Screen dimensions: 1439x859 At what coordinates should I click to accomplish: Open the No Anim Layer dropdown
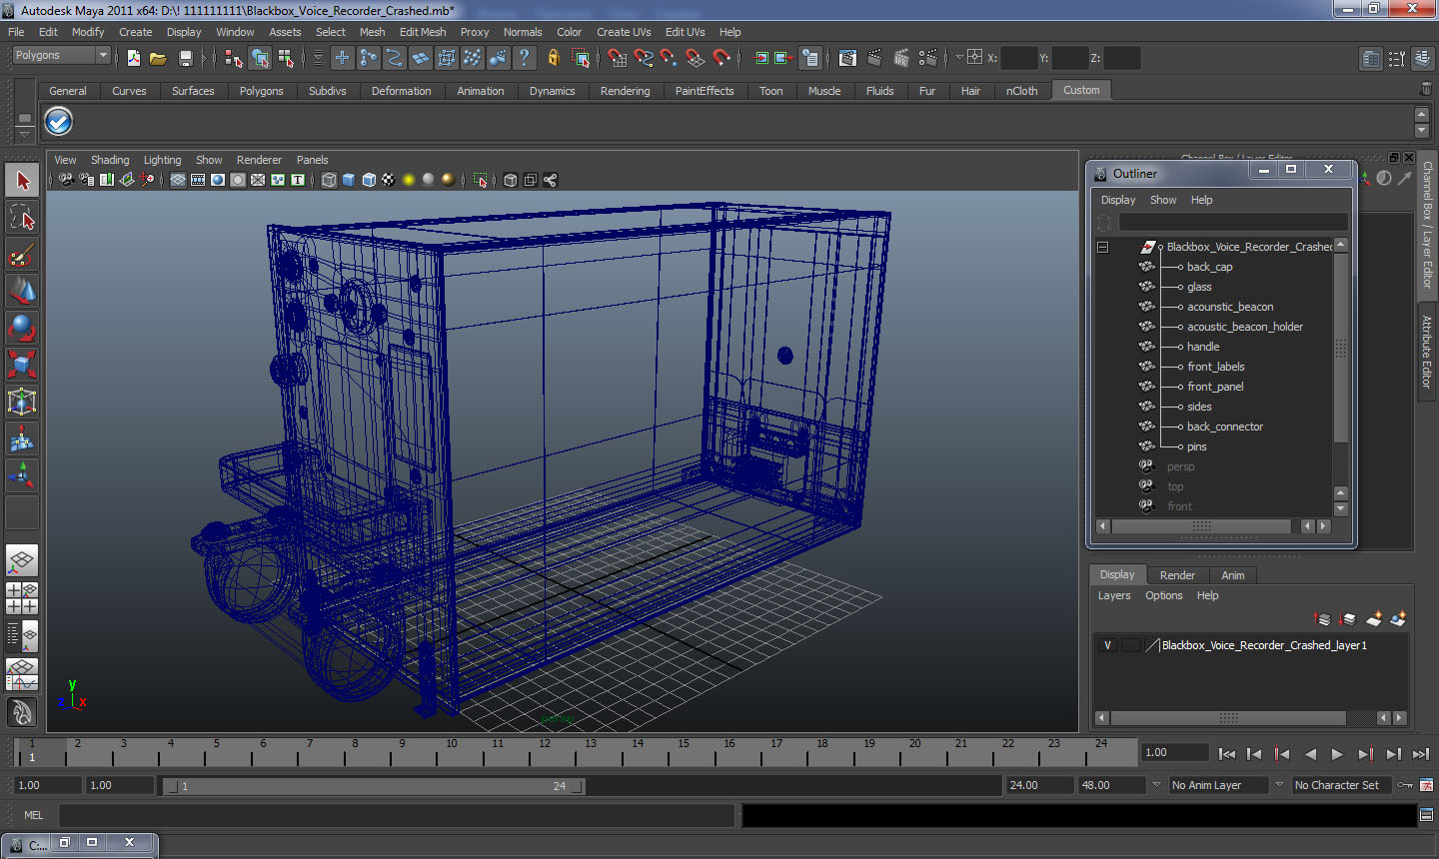1218,785
